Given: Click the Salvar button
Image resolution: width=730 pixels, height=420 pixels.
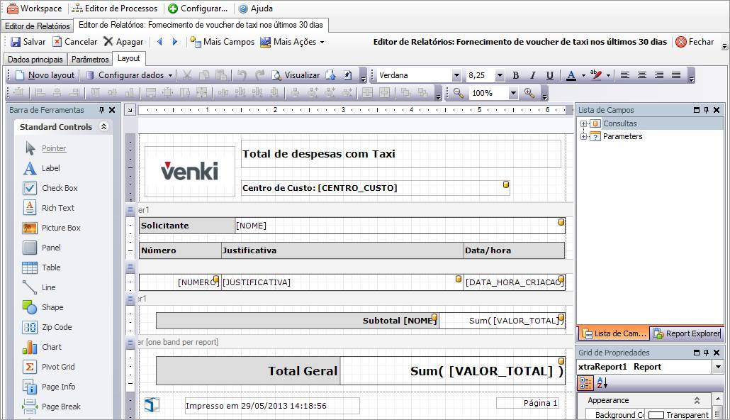Looking at the screenshot, I should [28, 41].
